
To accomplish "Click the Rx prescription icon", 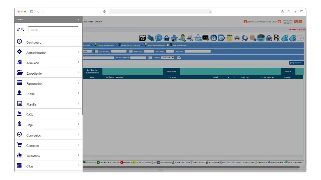I will [277, 38].
